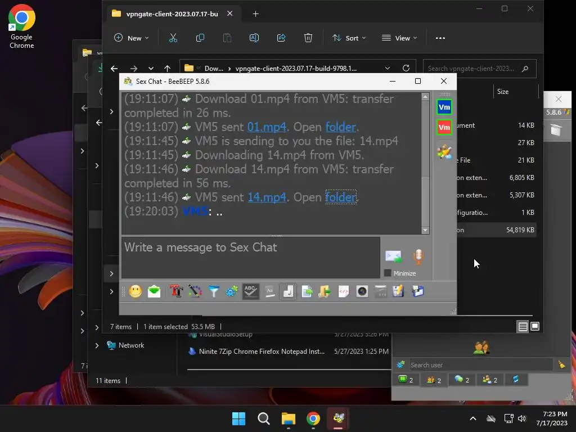Open recent locations chevron dropdown
The image size is (576, 432).
(151, 68)
